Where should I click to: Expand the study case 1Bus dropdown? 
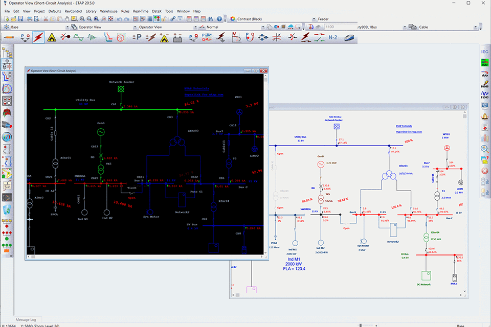404,27
